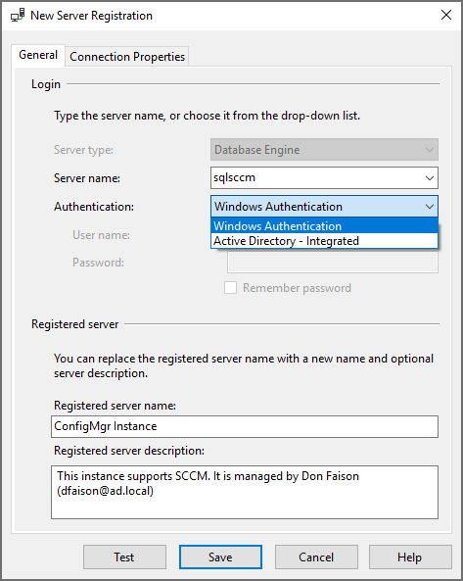Screen dimensions: 463x581
Task: Edit the Registered server name field
Action: click(245, 426)
